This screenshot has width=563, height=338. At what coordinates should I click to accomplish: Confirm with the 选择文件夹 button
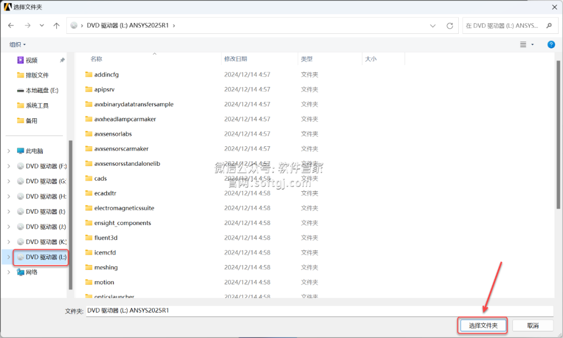point(483,326)
